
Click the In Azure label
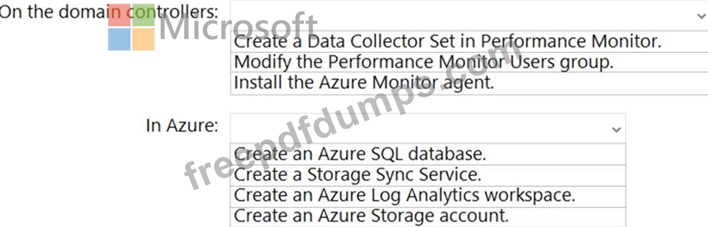pos(182,126)
